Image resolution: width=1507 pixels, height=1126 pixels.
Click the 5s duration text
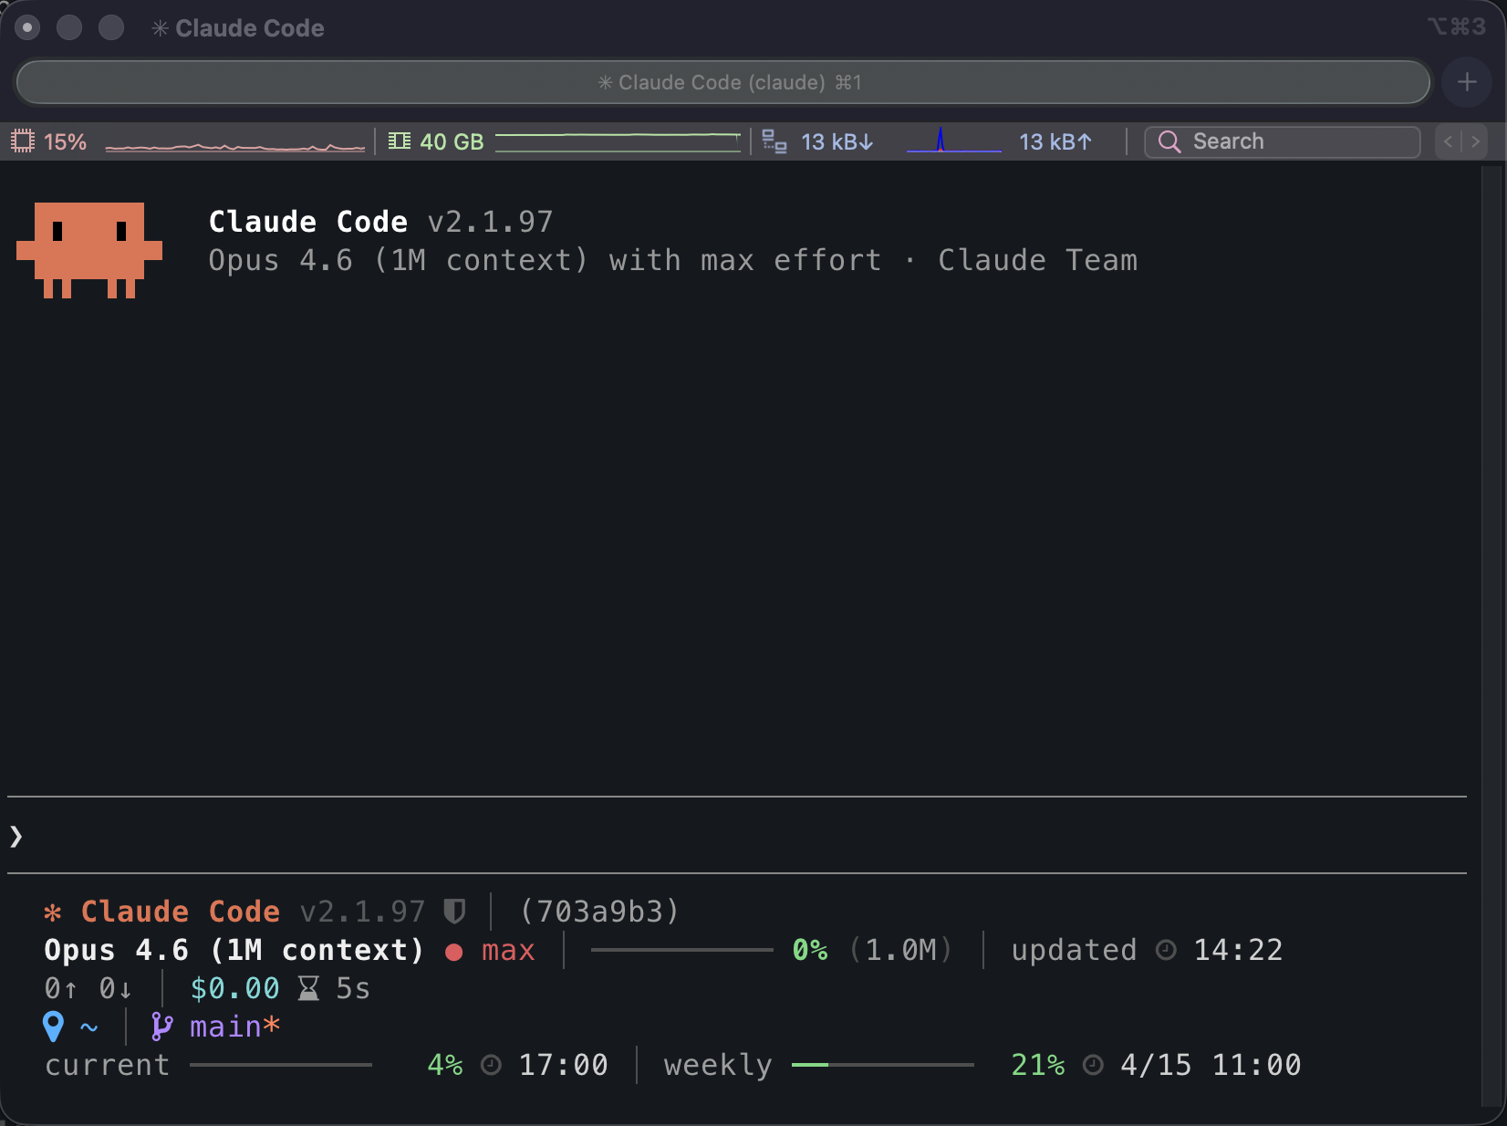[x=353, y=989]
